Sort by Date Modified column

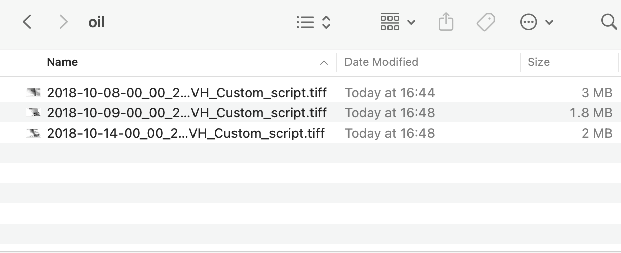pos(381,62)
